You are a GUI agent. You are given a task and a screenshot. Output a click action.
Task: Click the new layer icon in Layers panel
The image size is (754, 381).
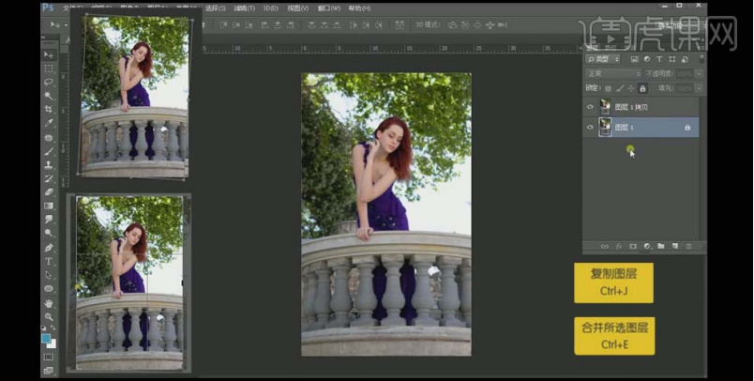tap(675, 246)
